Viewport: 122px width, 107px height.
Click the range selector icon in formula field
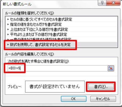click(x=111, y=68)
